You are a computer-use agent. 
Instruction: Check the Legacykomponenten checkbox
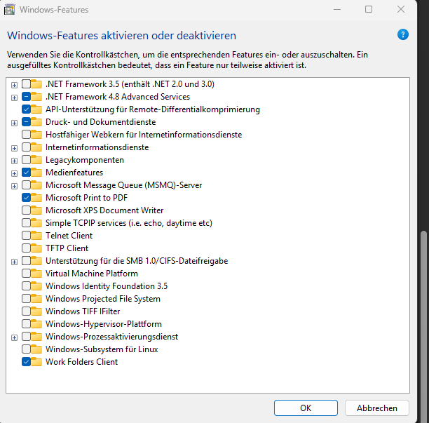click(26, 160)
